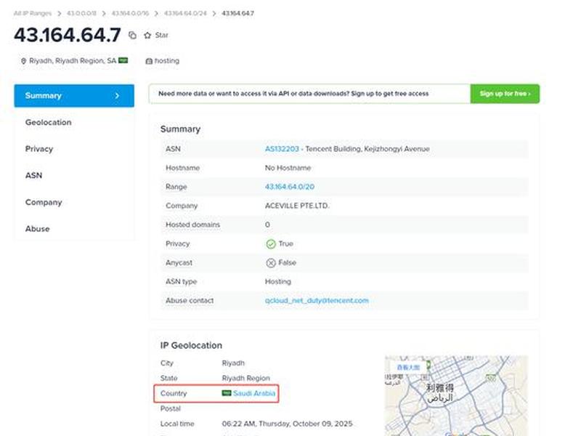The width and height of the screenshot is (581, 436).
Task: Click the Sign up for free button
Action: tap(505, 94)
